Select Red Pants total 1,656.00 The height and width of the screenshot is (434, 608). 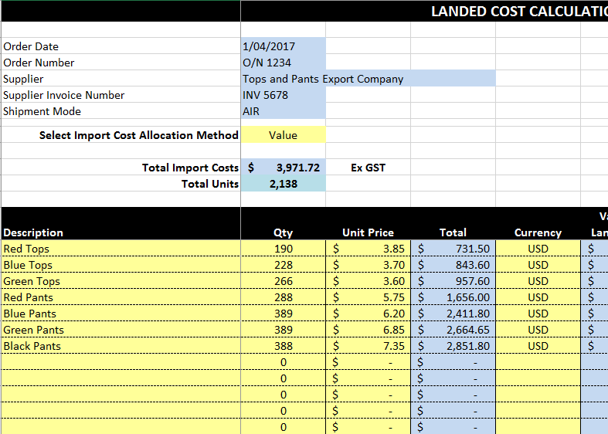point(453,297)
